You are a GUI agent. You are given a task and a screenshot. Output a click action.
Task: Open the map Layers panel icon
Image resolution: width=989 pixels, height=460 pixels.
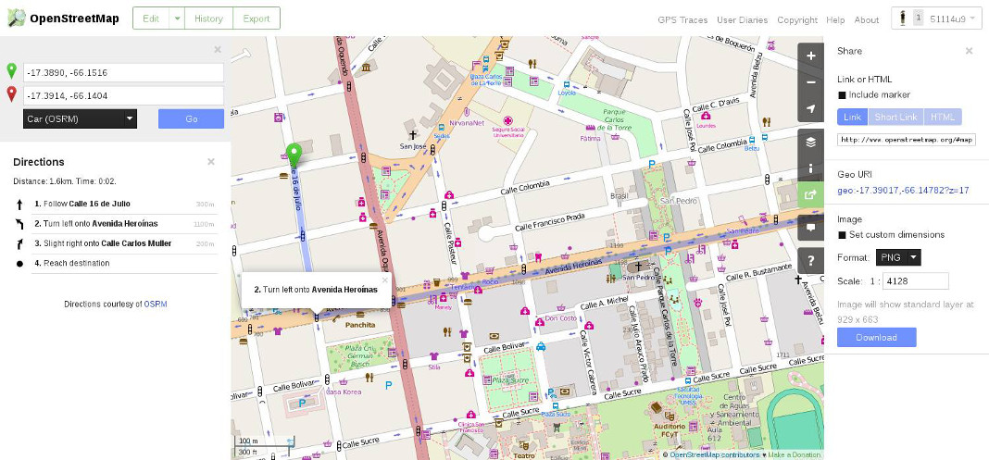point(811,143)
